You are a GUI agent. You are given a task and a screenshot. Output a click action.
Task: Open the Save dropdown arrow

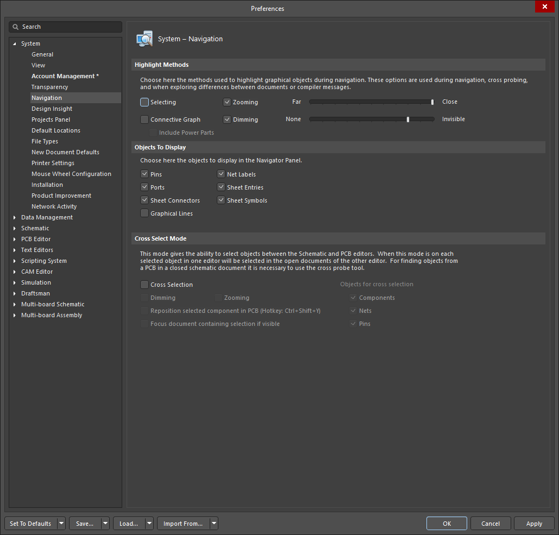pyautogui.click(x=105, y=524)
